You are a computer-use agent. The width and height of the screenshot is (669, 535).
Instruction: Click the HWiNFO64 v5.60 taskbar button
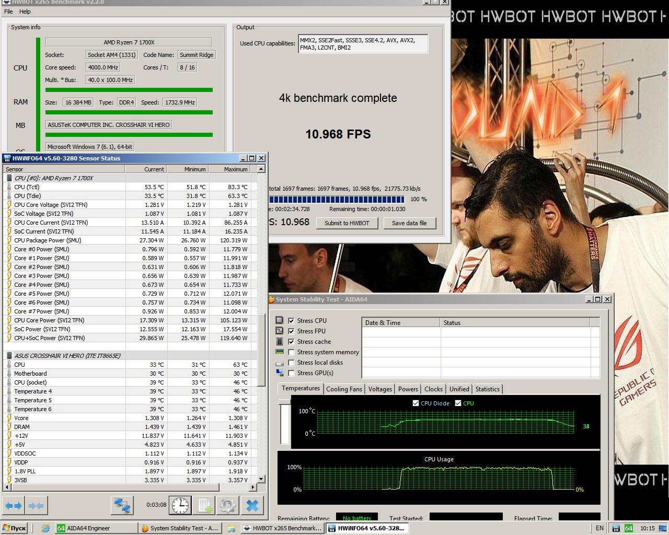tap(367, 528)
